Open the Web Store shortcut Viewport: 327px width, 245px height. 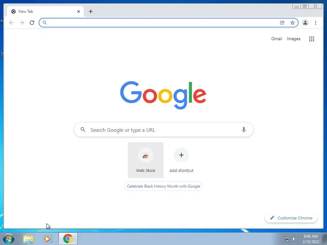(146, 160)
